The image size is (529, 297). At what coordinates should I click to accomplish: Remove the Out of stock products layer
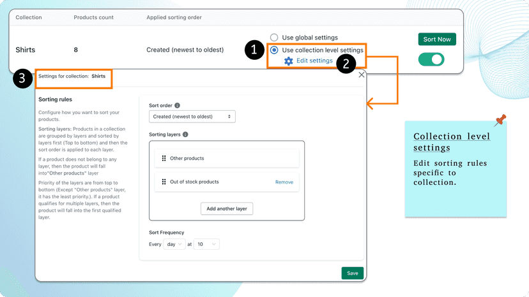point(284,182)
